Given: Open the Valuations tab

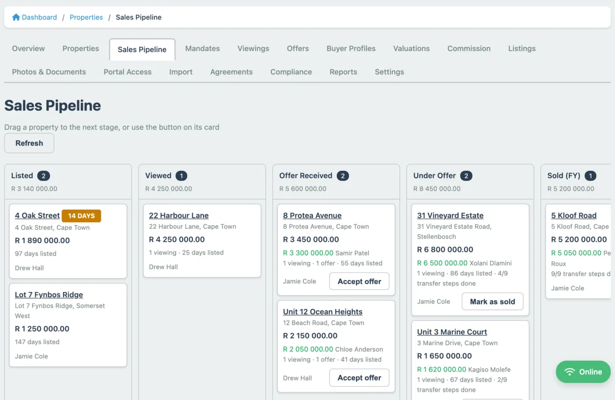Looking at the screenshot, I should pos(412,49).
